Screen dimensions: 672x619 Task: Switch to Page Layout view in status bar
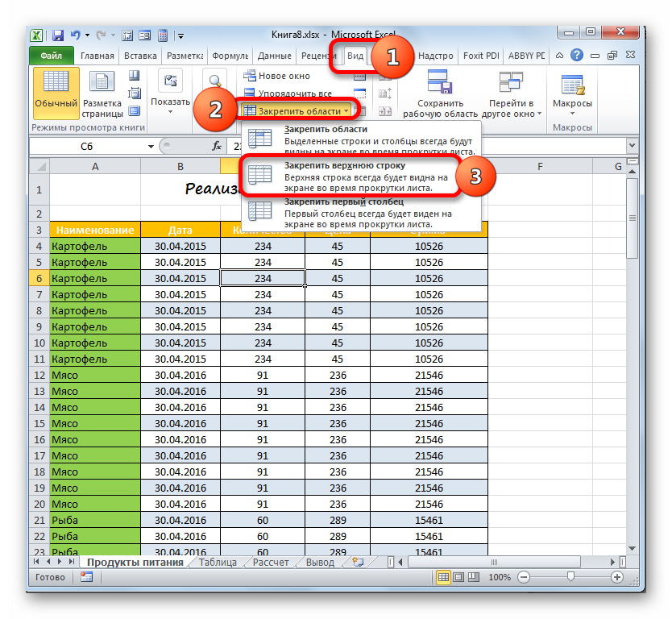coord(458,577)
